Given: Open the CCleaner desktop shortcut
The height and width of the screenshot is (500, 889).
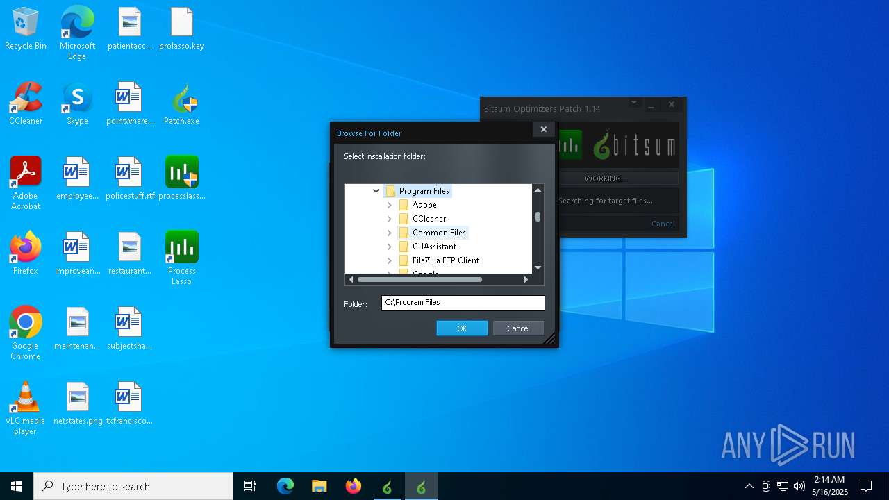Looking at the screenshot, I should (26, 104).
